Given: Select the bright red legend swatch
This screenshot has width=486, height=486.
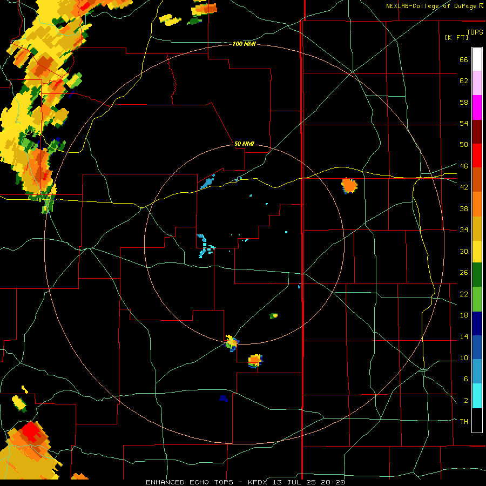Looking at the screenshot, I should (x=477, y=156).
